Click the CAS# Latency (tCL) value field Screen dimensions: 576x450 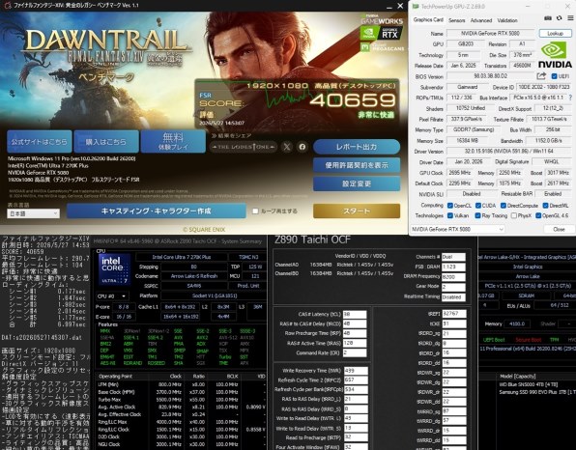355,314
